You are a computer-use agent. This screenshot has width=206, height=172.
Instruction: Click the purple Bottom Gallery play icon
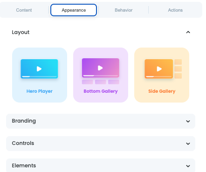click(100, 68)
